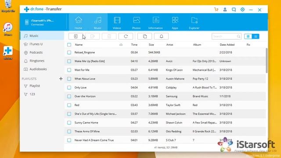Add a new playlist with plus icon

61,79
